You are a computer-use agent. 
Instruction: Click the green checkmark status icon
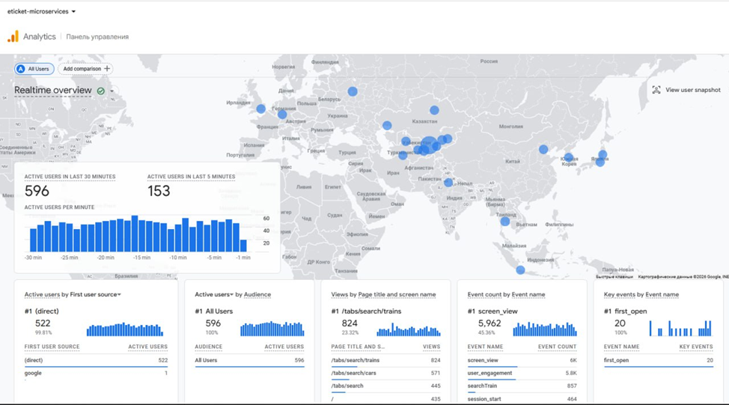[x=101, y=91]
